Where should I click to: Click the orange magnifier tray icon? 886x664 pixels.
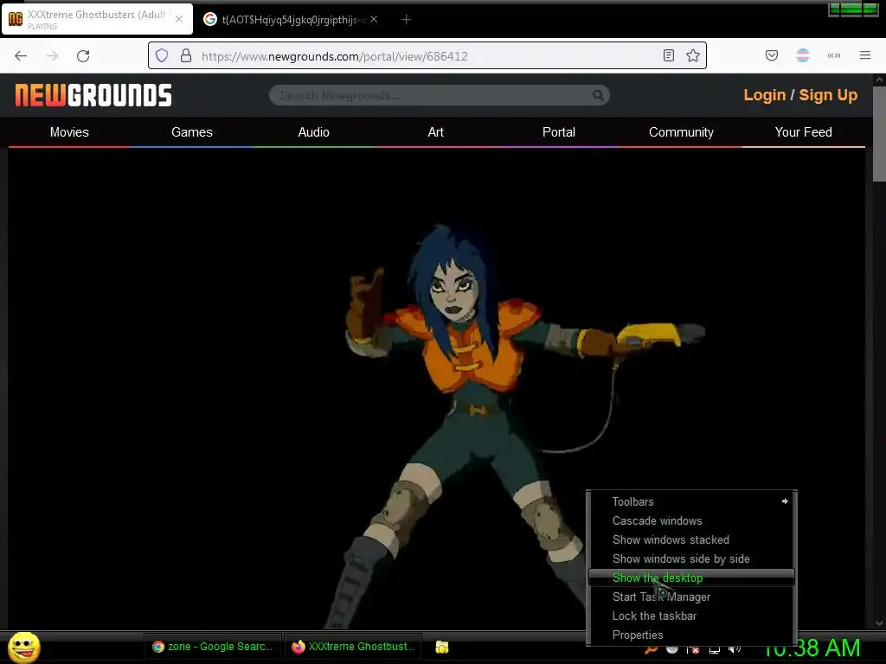652,650
